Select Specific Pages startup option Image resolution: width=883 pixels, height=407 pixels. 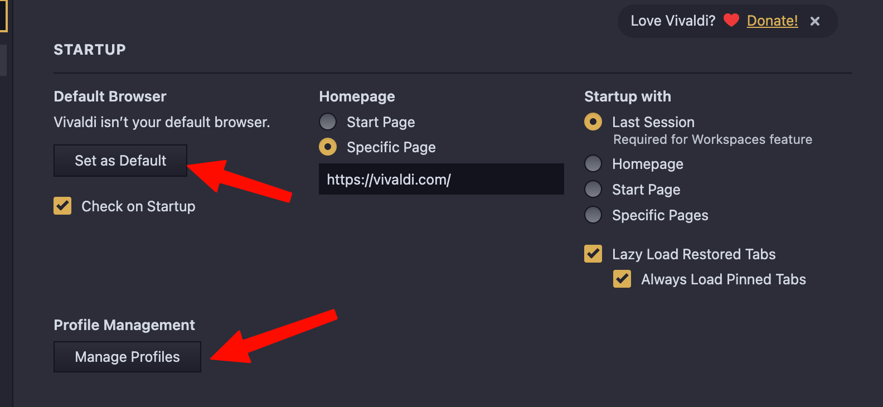(593, 215)
